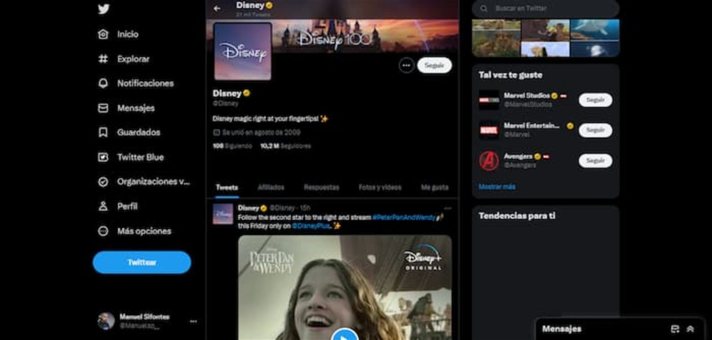Focus the Buscar en Twitter search field
Image resolution: width=712 pixels, height=340 pixels.
pyautogui.click(x=546, y=8)
